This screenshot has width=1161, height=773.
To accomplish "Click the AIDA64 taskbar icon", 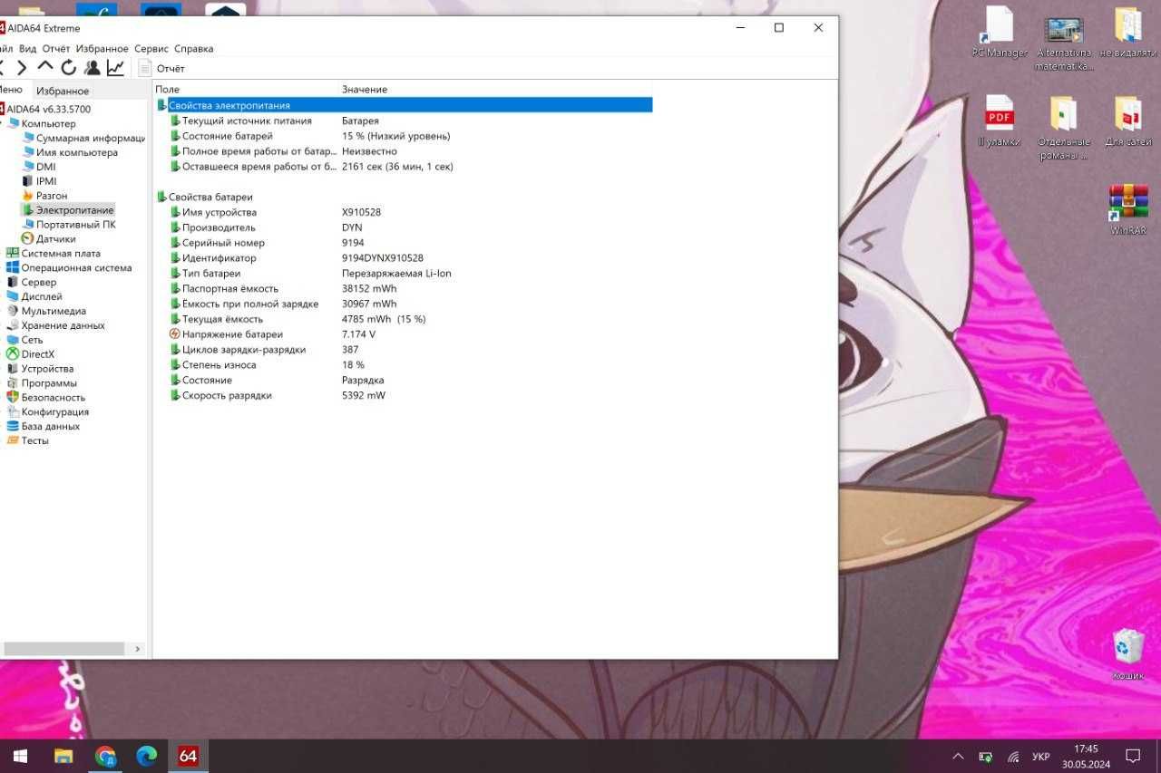I will pyautogui.click(x=188, y=756).
